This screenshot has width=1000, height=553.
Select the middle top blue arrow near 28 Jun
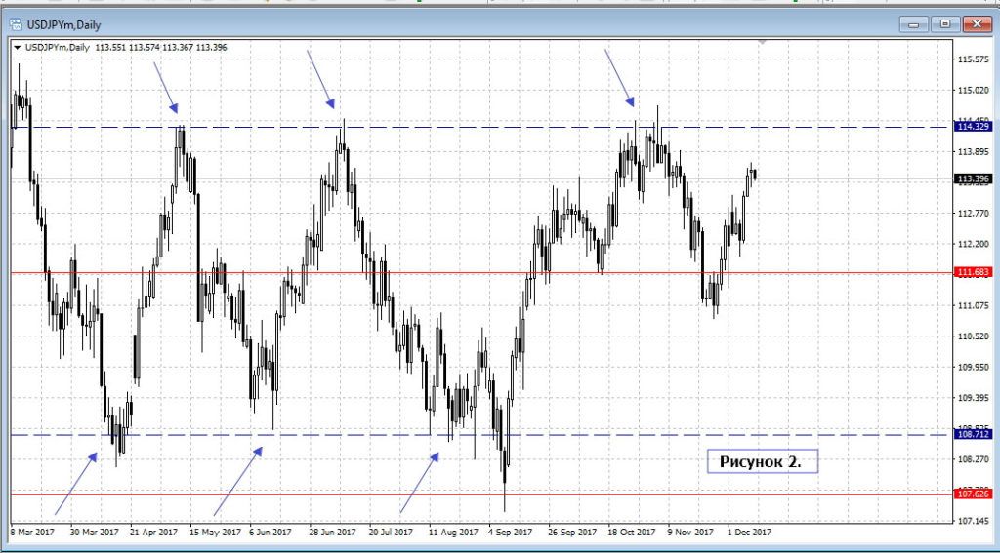click(321, 79)
